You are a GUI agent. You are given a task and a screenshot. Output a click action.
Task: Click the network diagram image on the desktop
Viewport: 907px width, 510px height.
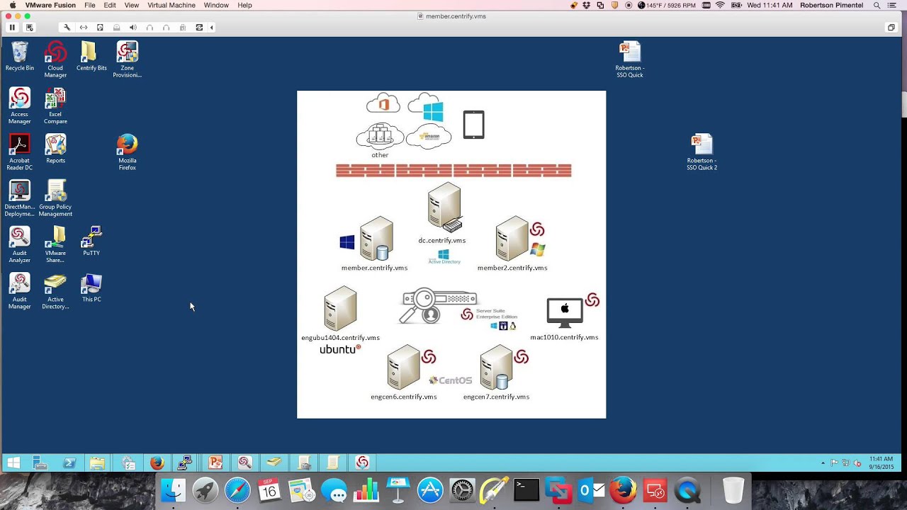click(x=451, y=254)
